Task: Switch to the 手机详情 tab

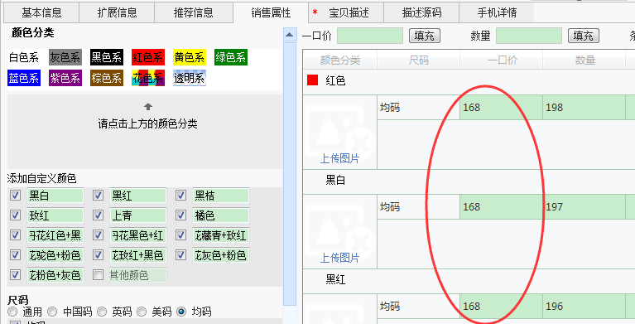Action: (497, 12)
